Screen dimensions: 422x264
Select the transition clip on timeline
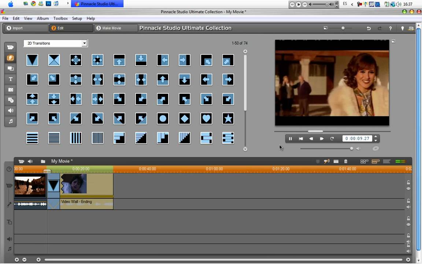click(x=53, y=186)
